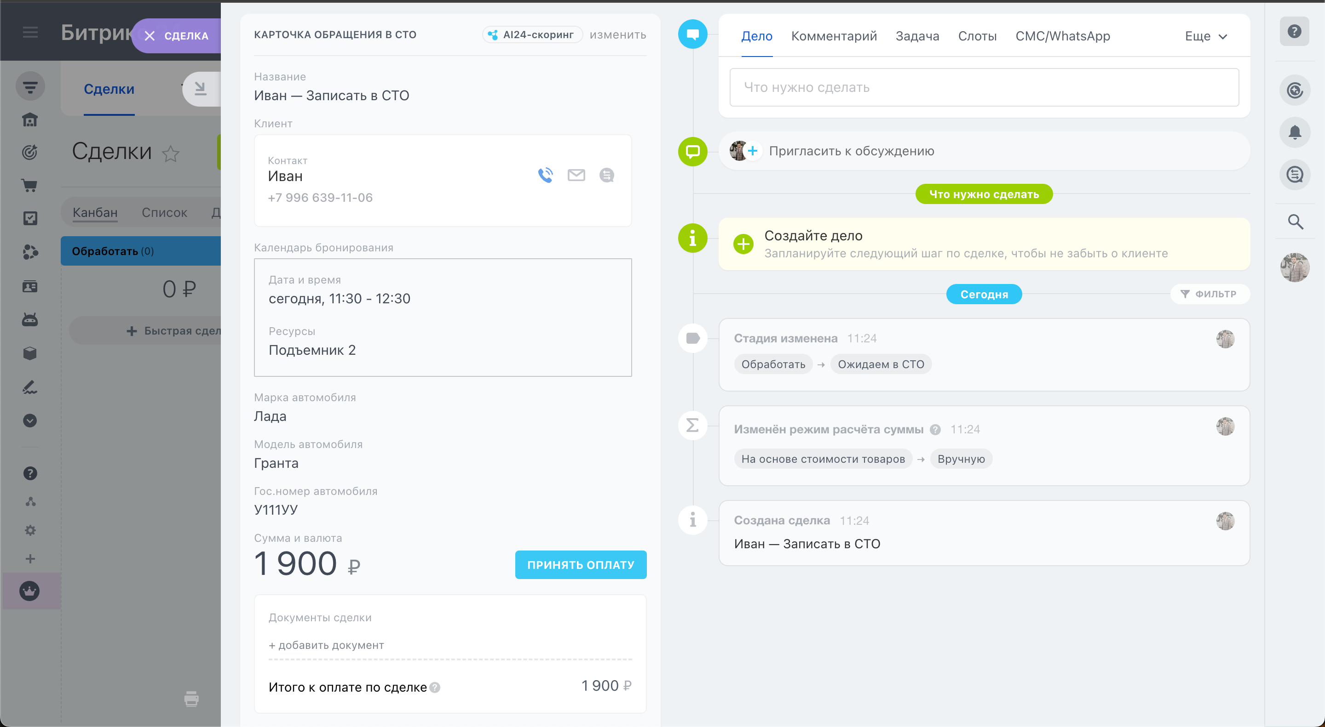Open chat icon next to contact Иван
The height and width of the screenshot is (727, 1325).
606,175
